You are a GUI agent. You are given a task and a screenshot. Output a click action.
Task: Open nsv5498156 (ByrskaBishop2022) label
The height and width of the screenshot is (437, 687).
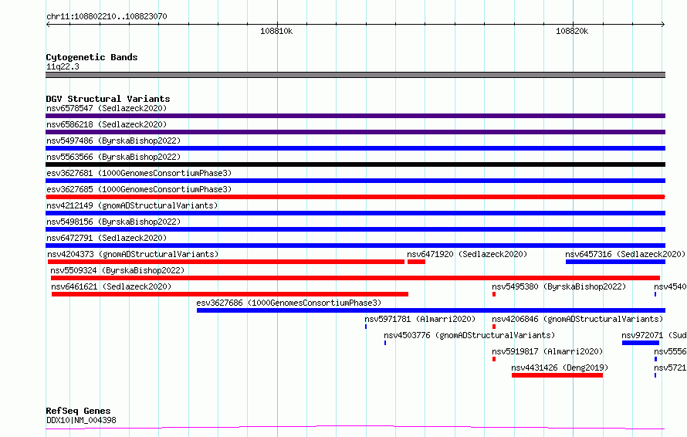(113, 222)
